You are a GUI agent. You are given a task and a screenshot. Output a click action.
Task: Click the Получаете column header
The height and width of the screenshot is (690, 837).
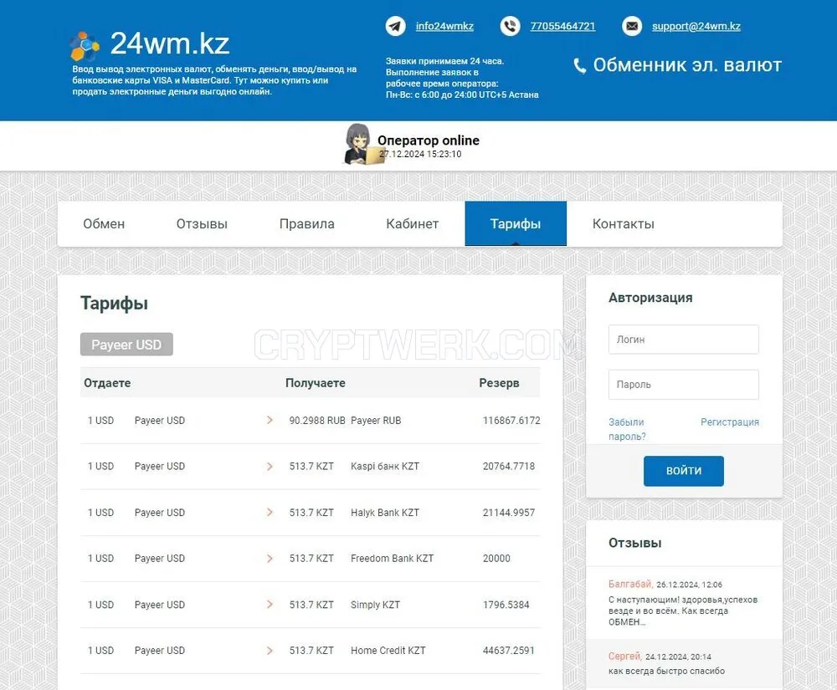(x=316, y=383)
